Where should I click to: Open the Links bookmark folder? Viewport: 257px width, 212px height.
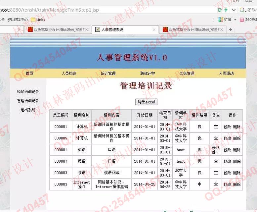pyautogui.click(x=38, y=20)
